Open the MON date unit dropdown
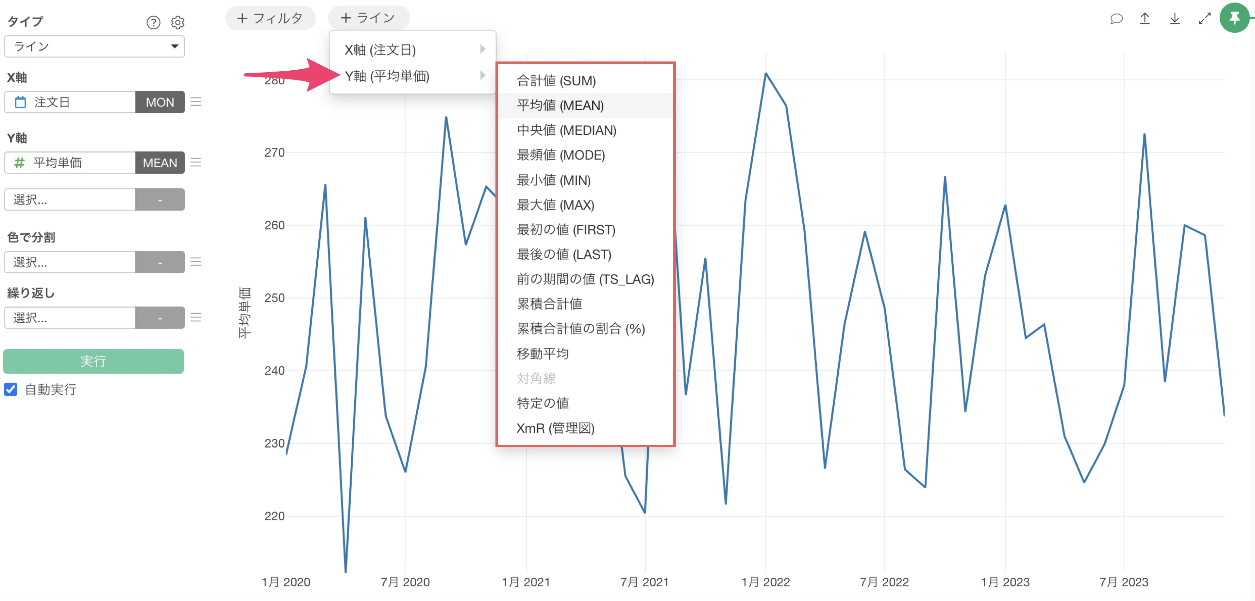This screenshot has height=601, width=1255. pos(160,102)
